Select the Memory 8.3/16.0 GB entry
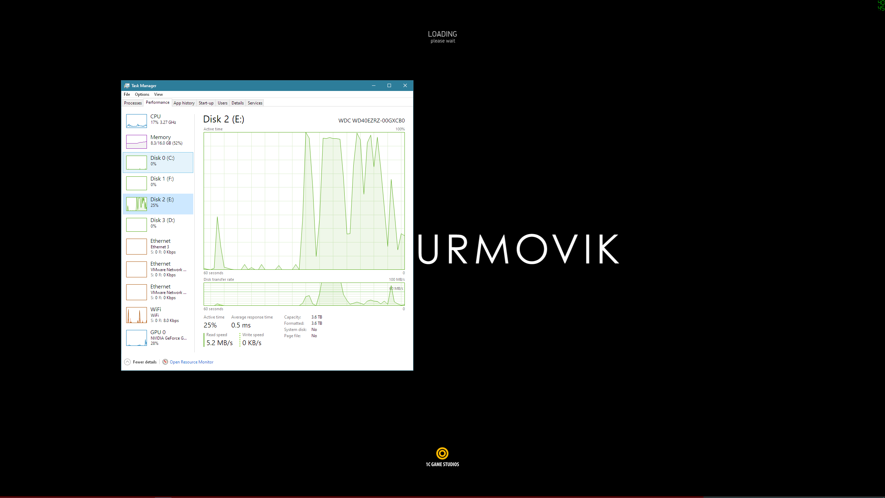885x498 pixels. pyautogui.click(x=158, y=142)
